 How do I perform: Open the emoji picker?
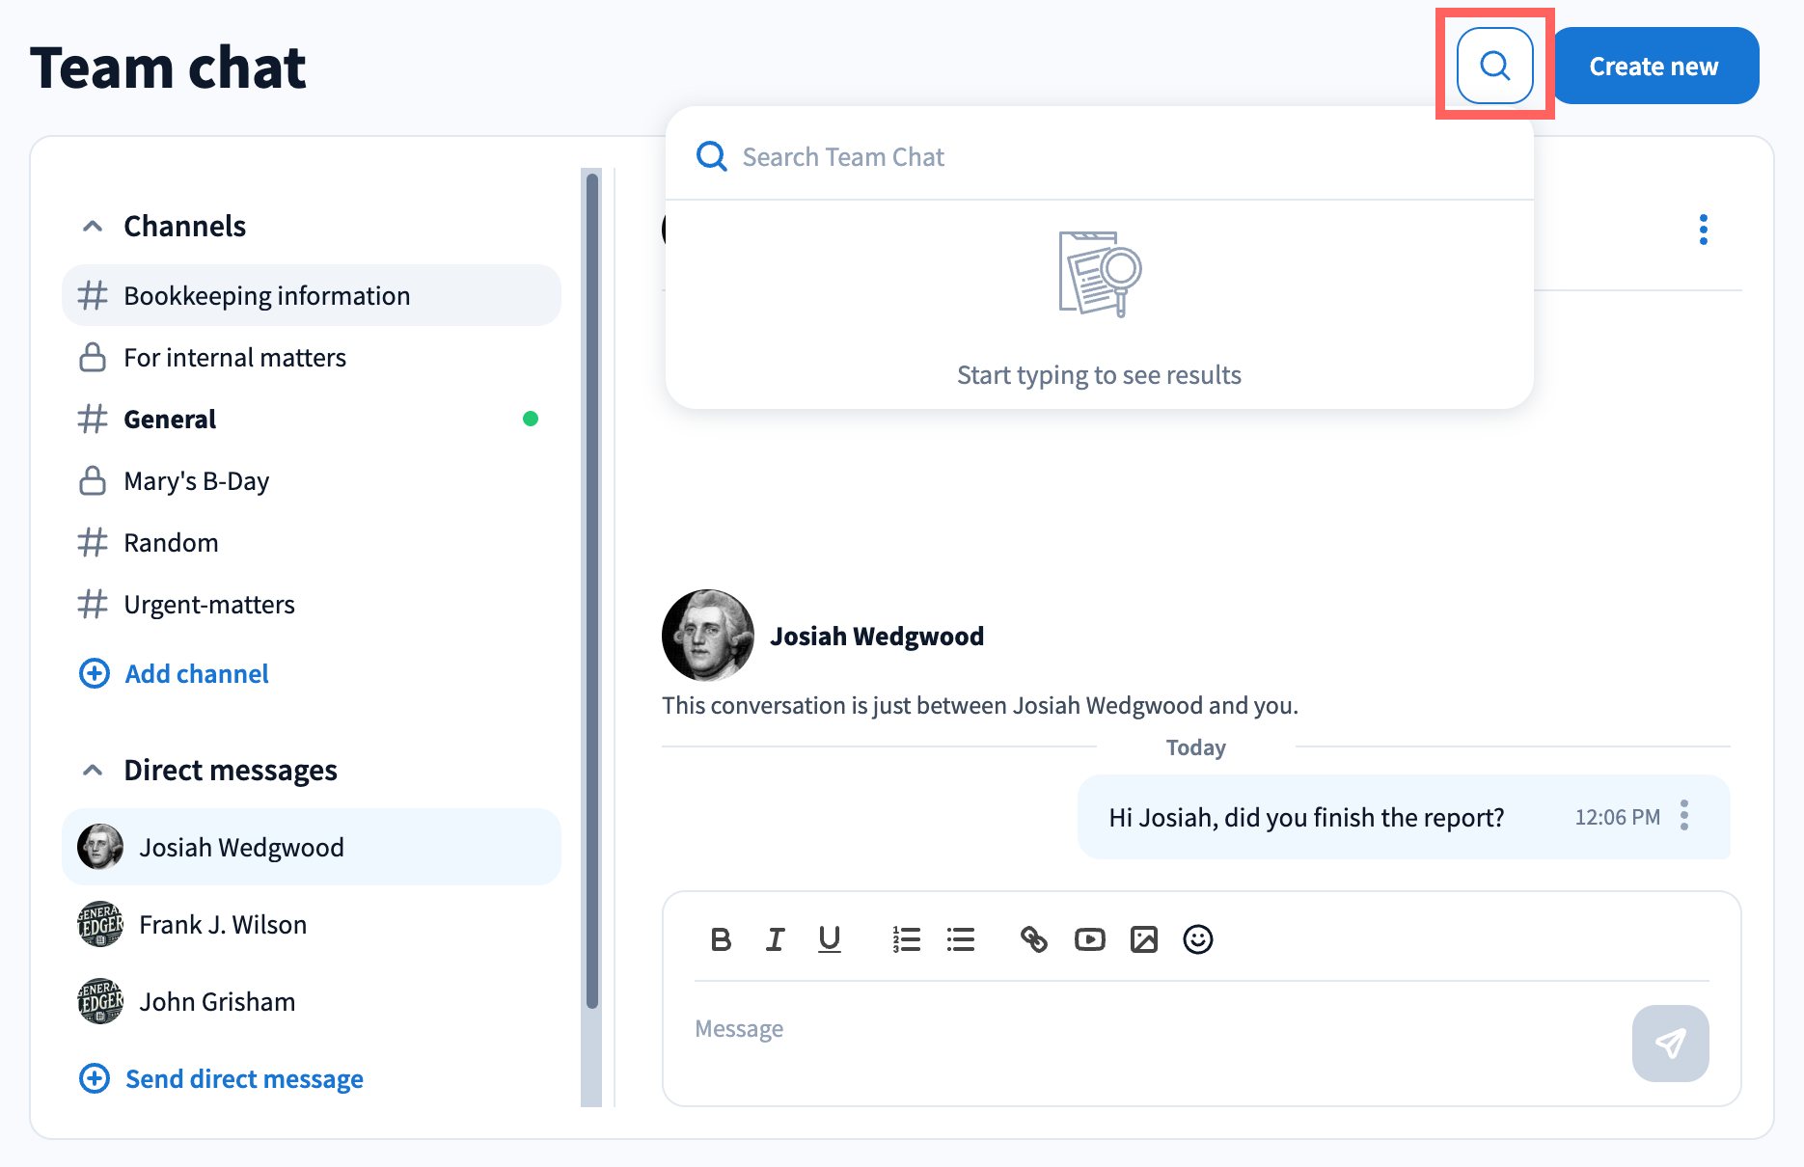tap(1197, 939)
